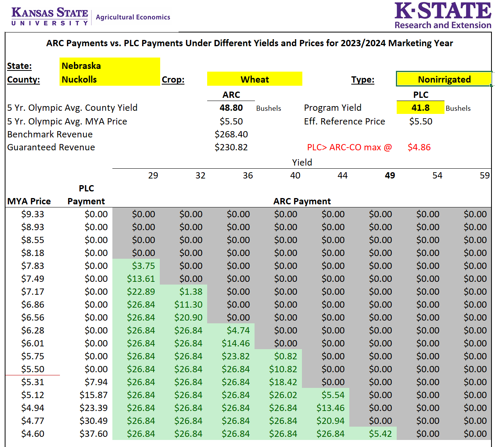495x447 pixels.
Task: Click the Agricultural Economics text in header
Action: pyautogui.click(x=133, y=17)
